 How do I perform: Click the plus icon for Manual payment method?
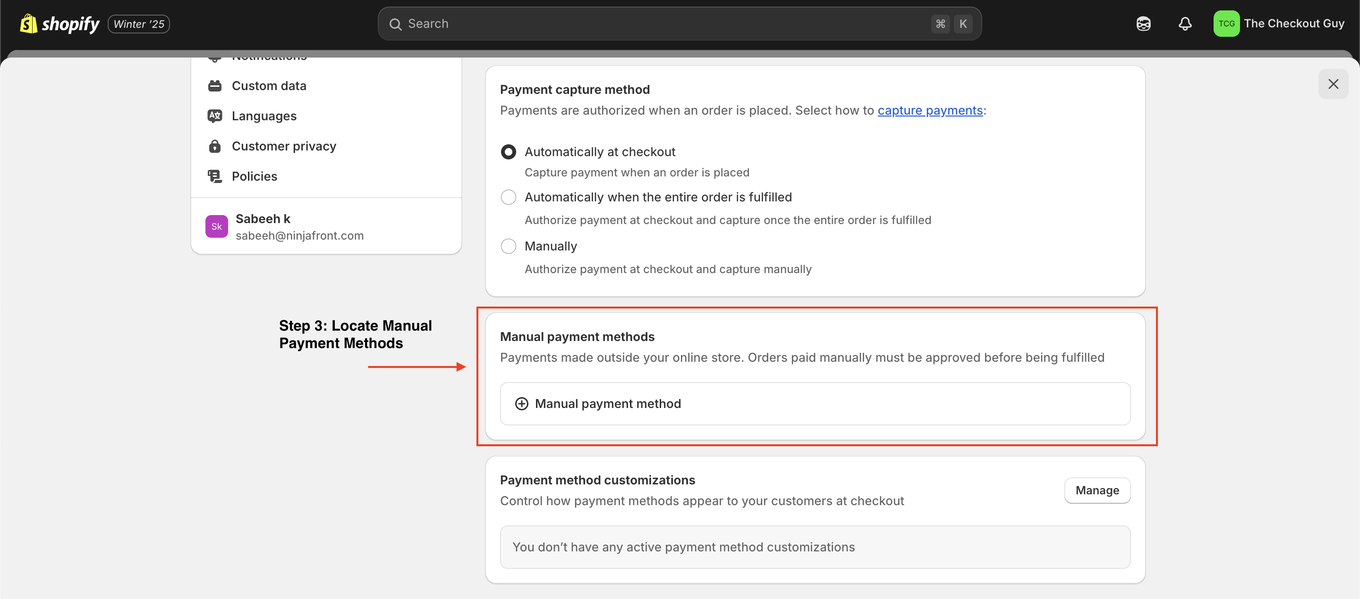coord(521,403)
